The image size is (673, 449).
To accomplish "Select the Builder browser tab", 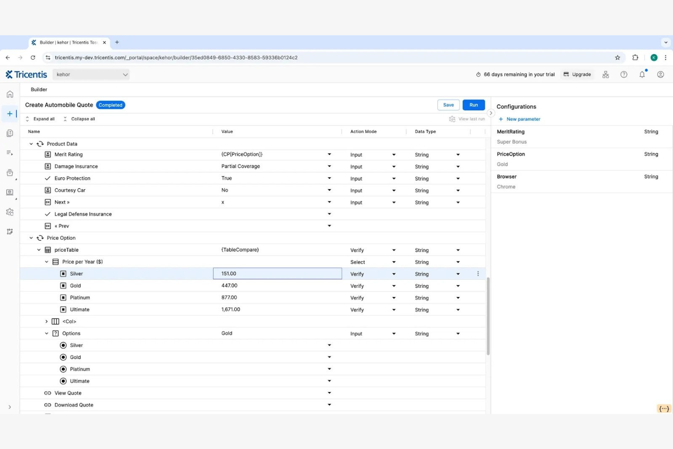I will point(68,42).
